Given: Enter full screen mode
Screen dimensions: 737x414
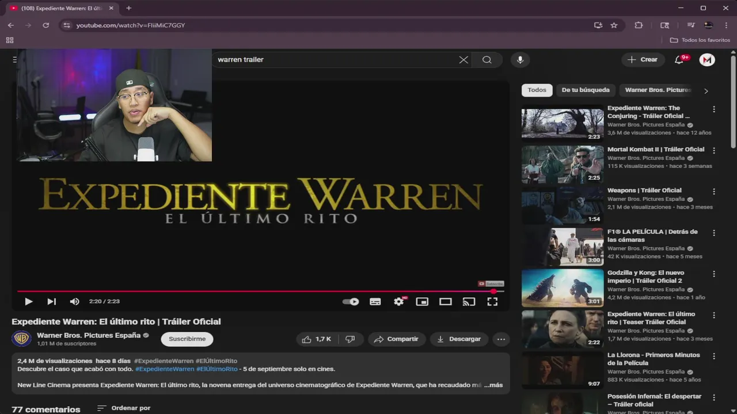Looking at the screenshot, I should coord(492,301).
